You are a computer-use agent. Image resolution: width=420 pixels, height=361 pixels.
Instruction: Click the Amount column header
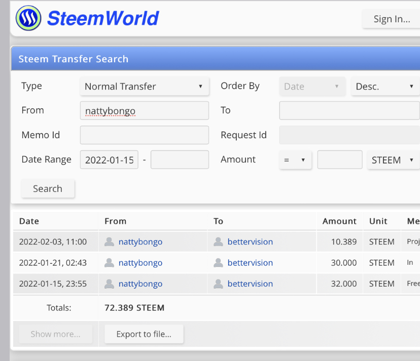339,221
